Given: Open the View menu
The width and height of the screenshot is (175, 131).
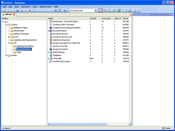Looking at the screenshot, I should (17, 7).
